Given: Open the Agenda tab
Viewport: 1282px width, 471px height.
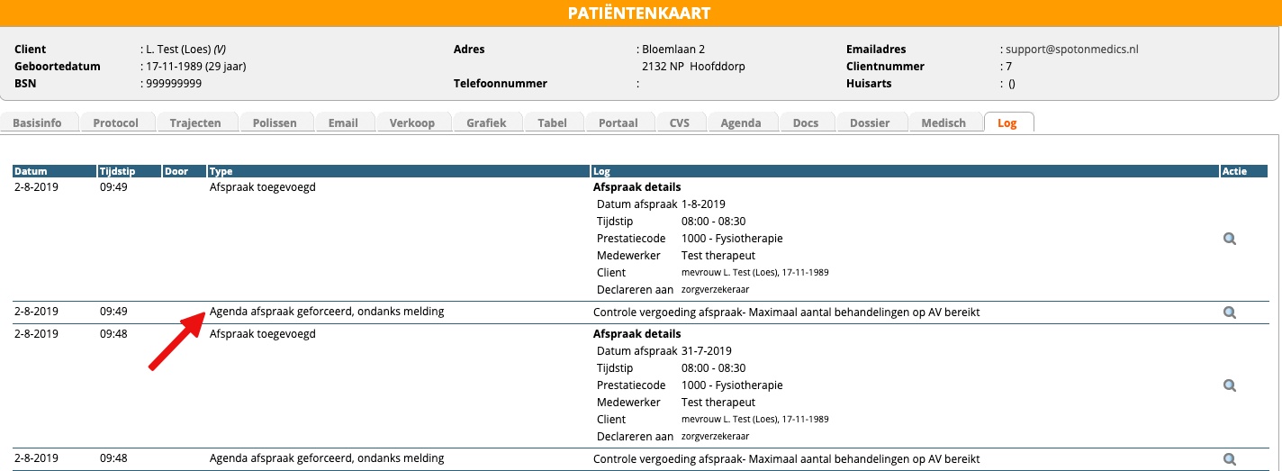Looking at the screenshot, I should (741, 123).
